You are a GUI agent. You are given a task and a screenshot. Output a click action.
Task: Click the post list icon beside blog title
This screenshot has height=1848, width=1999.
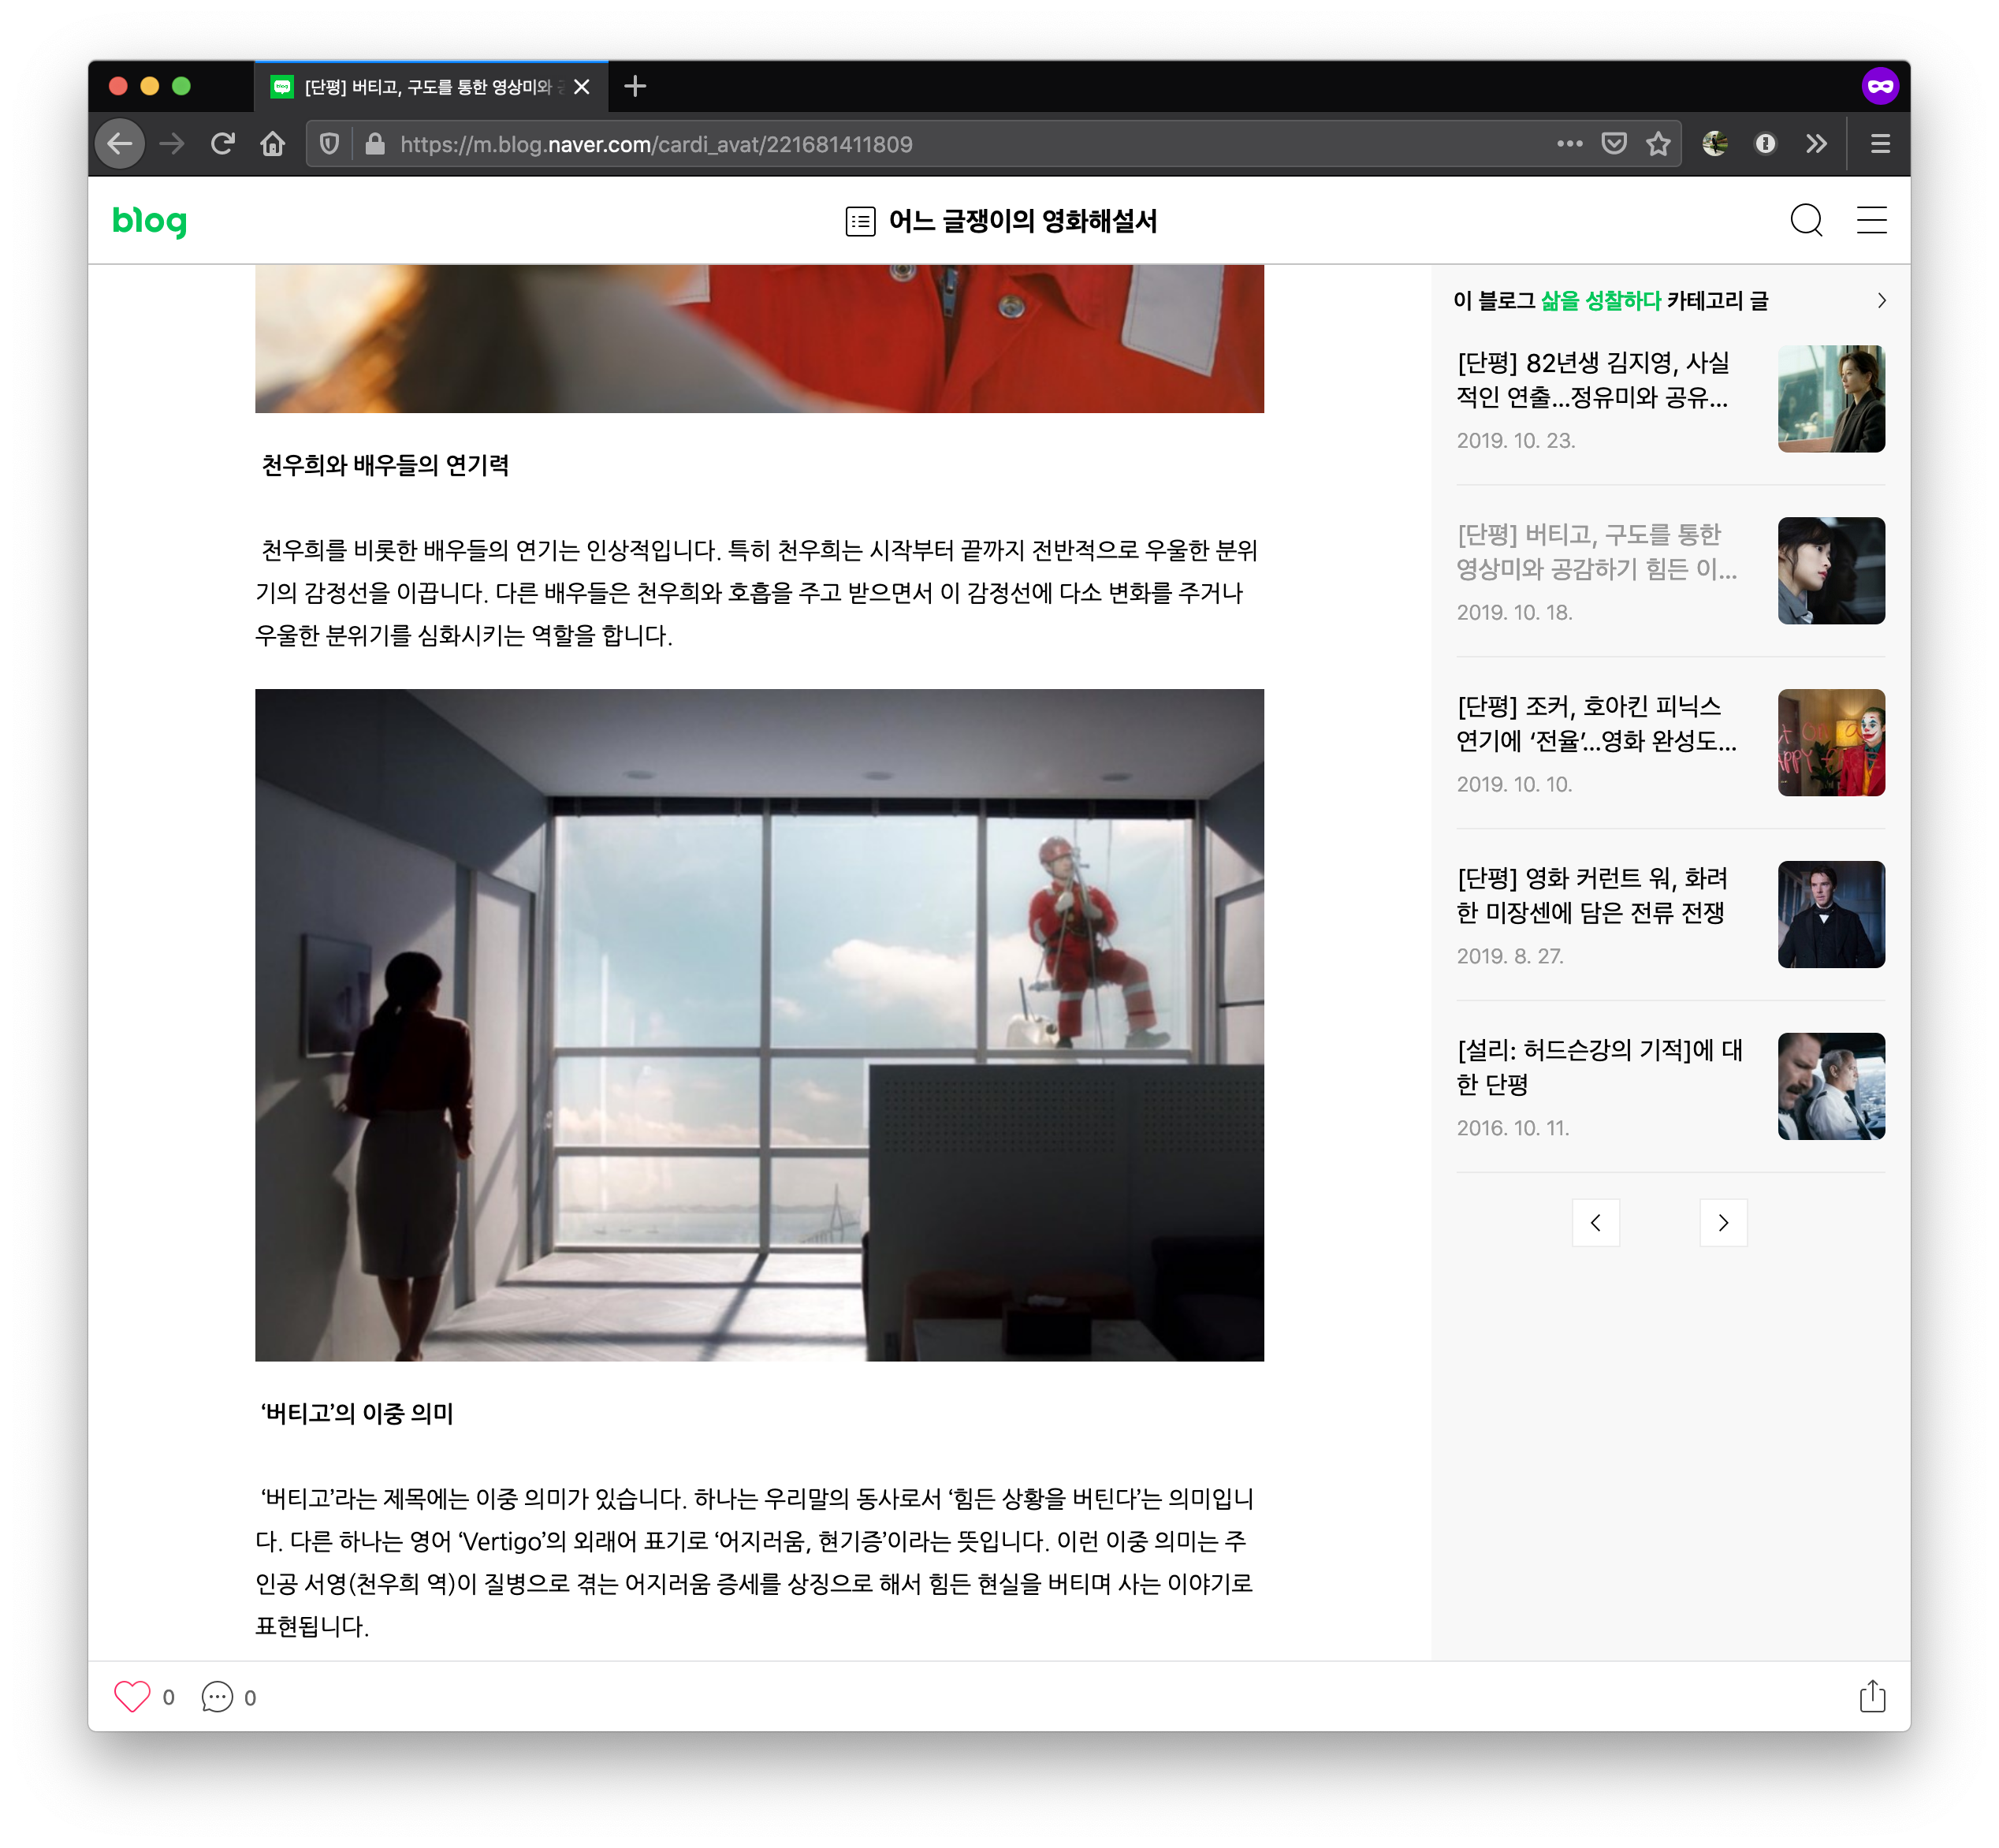click(860, 221)
